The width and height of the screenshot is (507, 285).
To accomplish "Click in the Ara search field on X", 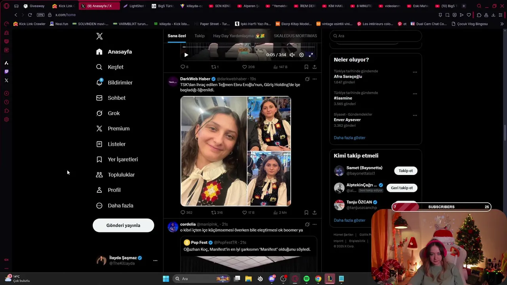I will pyautogui.click(x=375, y=36).
